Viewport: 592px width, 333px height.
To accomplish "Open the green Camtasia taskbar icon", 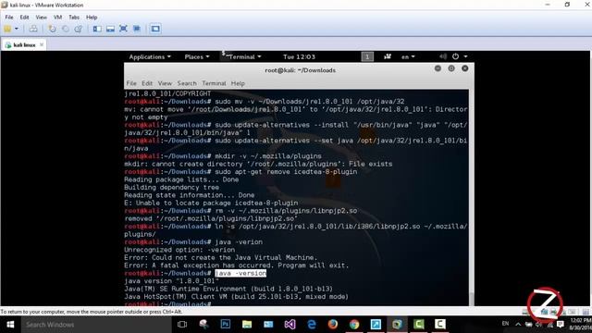I will tap(419, 325).
